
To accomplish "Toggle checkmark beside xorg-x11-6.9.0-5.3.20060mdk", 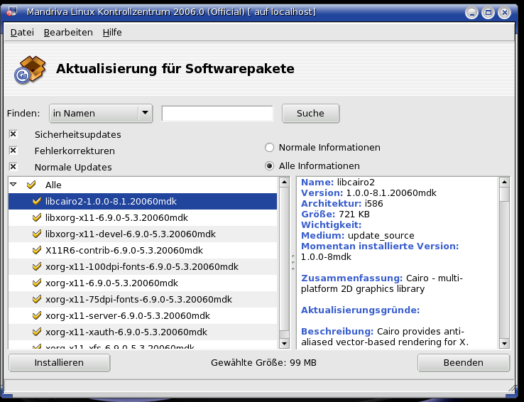I will [37, 283].
